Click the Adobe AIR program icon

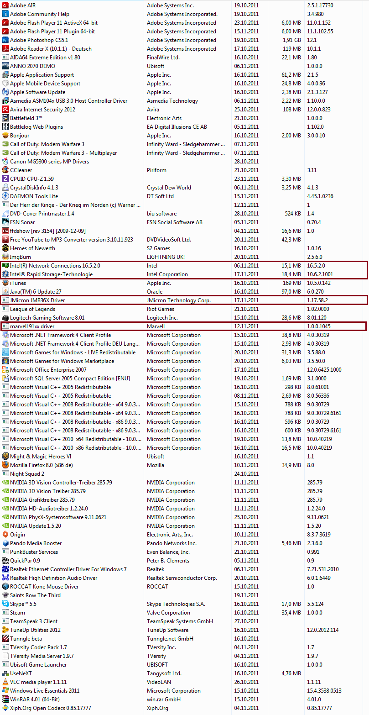point(5,5)
